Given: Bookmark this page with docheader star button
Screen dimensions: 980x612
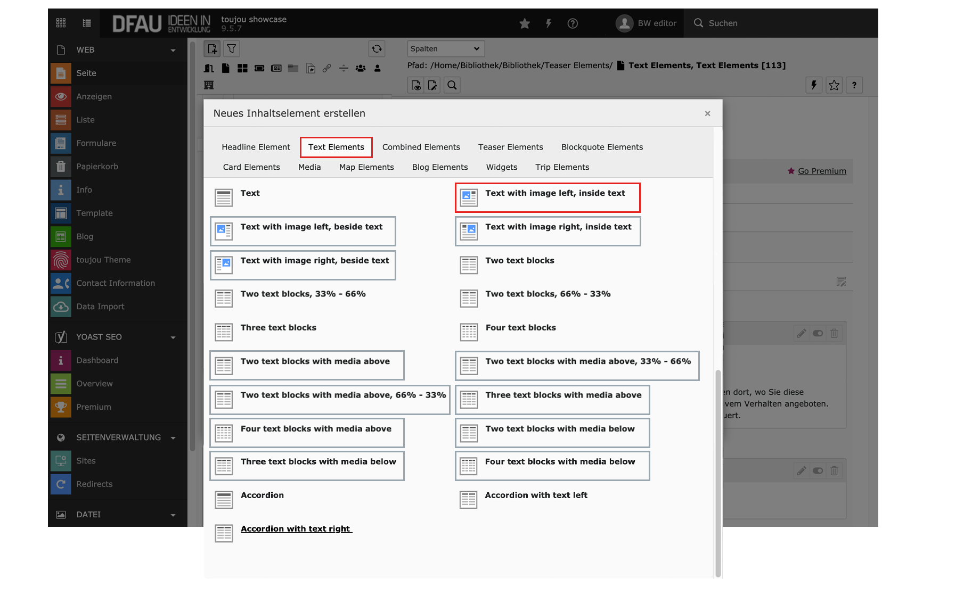Looking at the screenshot, I should click(x=834, y=85).
